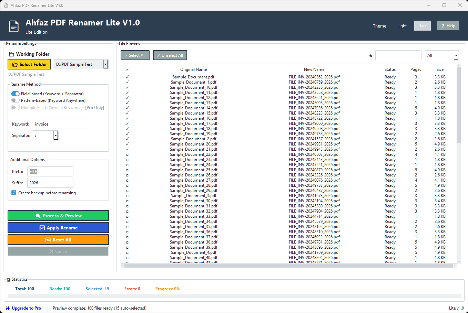Click the Statistics panel icon

pyautogui.click(x=9, y=280)
